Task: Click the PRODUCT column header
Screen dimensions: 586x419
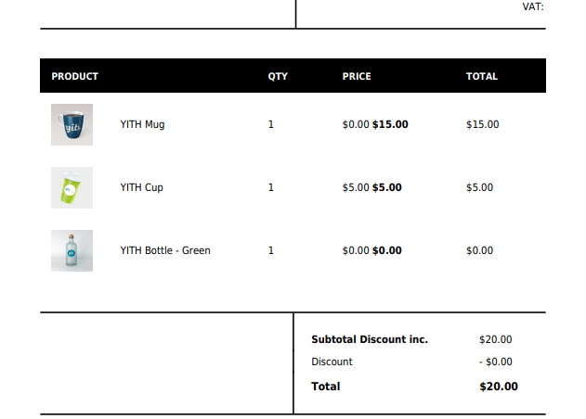Action: 74,77
